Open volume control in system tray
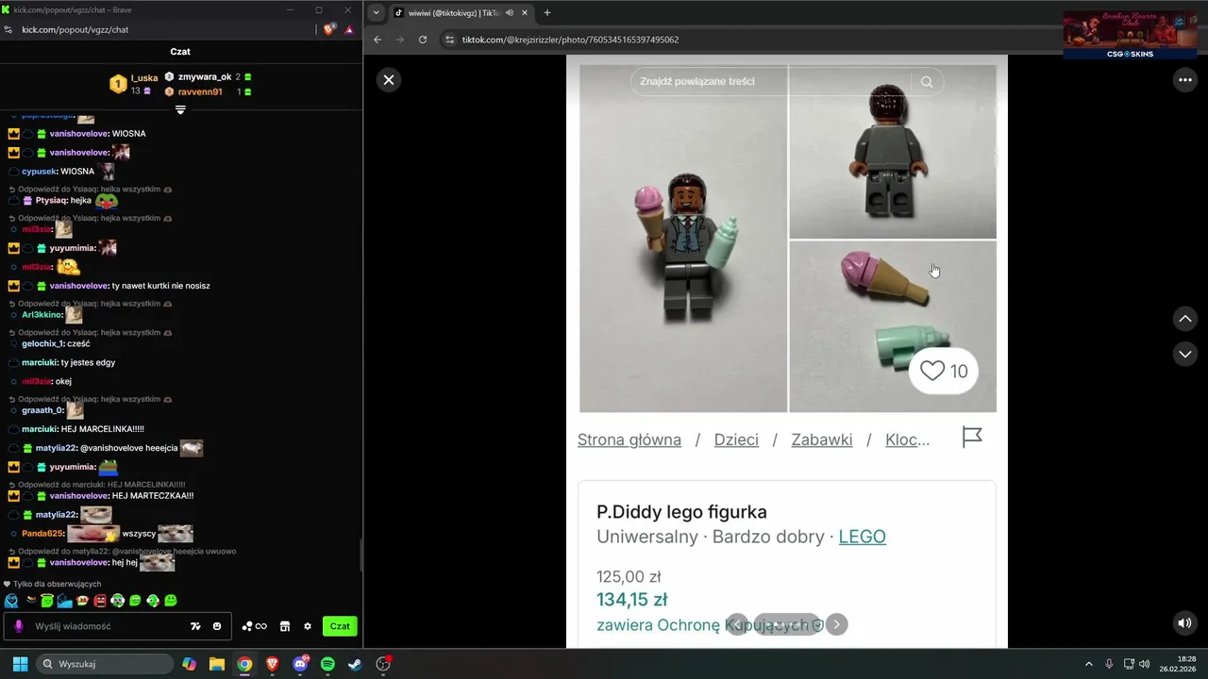This screenshot has height=679, width=1208. 1144,664
